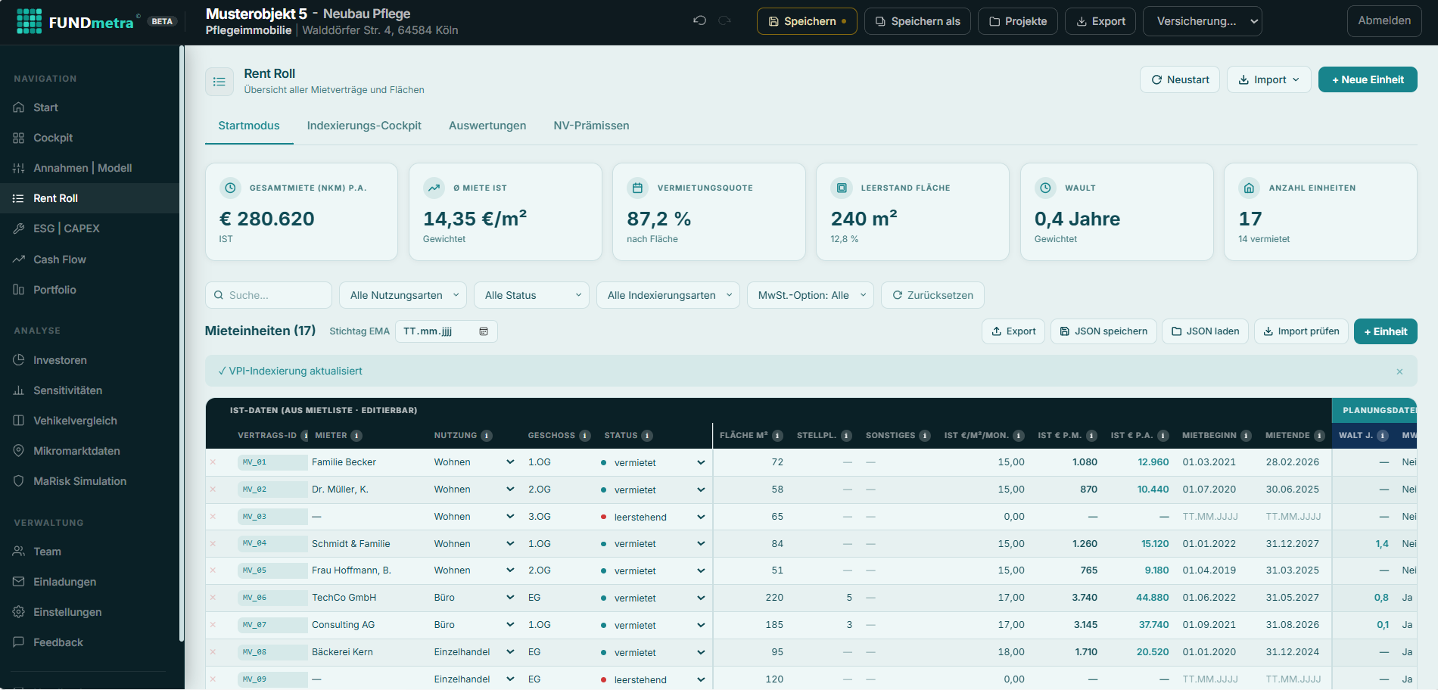Image resolution: width=1438 pixels, height=690 pixels.
Task: Open status dropdown for row MV_03 leerstehend
Action: click(701, 517)
